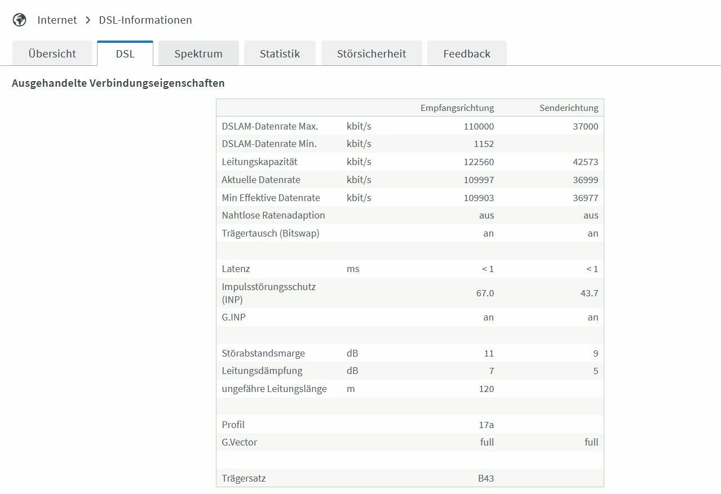Open the Störsicherheit tab

click(371, 54)
